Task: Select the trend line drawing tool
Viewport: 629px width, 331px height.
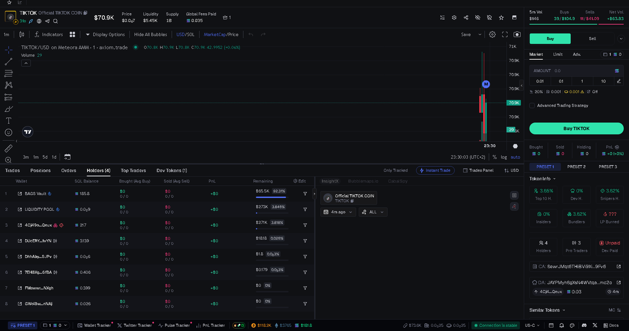Action: point(9,61)
